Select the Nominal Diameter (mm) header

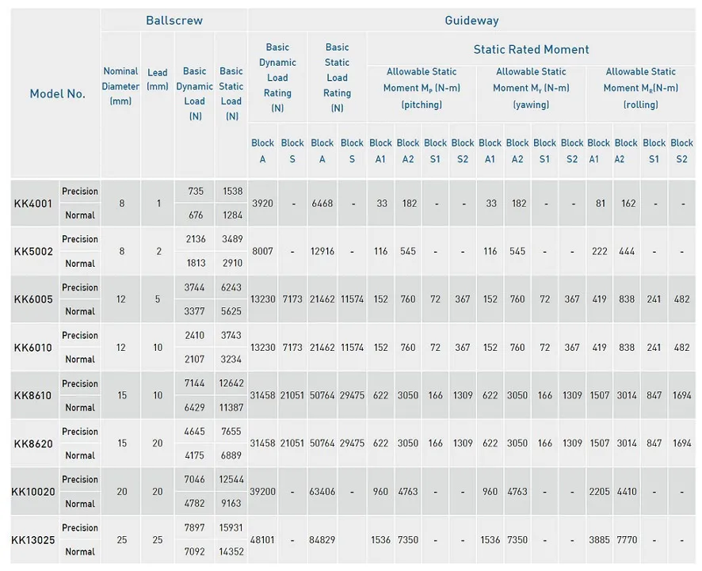point(120,86)
